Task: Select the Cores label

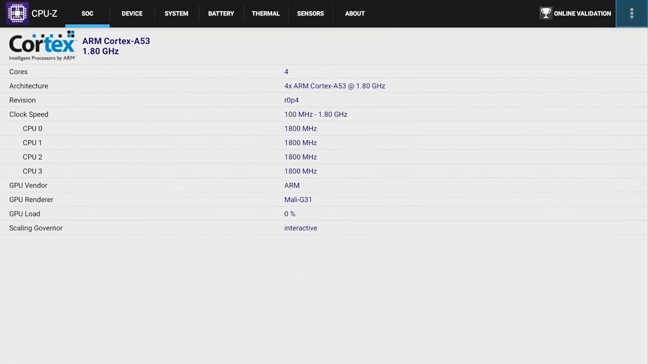Action: [18, 72]
